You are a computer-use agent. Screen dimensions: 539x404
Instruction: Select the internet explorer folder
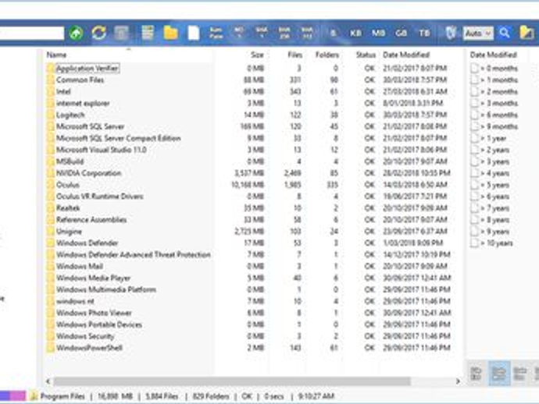click(x=83, y=103)
